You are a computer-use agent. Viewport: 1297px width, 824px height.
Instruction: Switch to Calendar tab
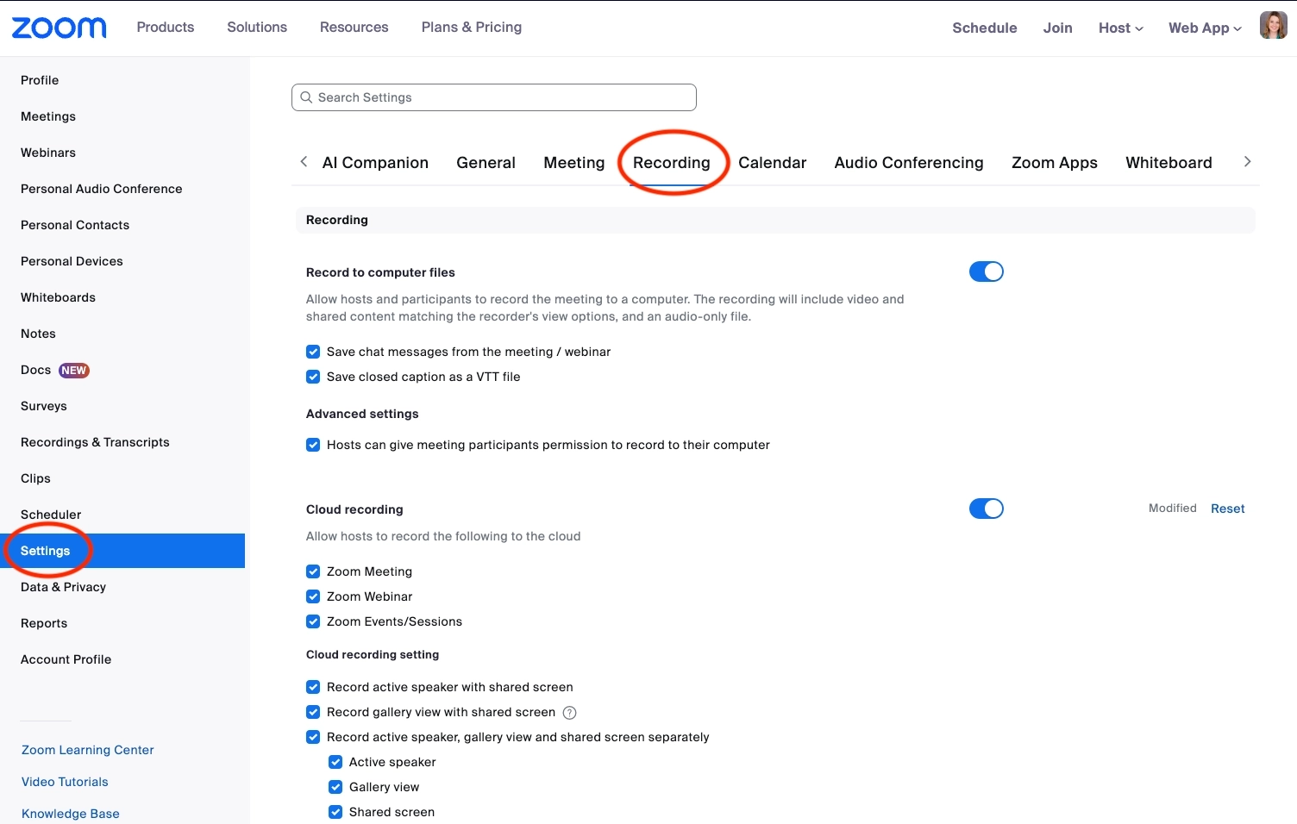(x=772, y=163)
